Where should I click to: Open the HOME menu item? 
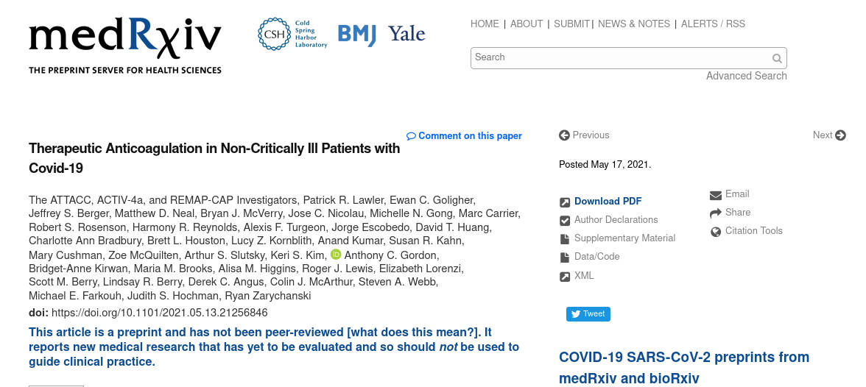tap(485, 24)
